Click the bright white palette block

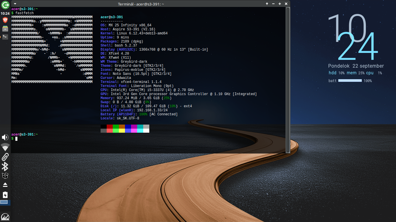click(146, 131)
